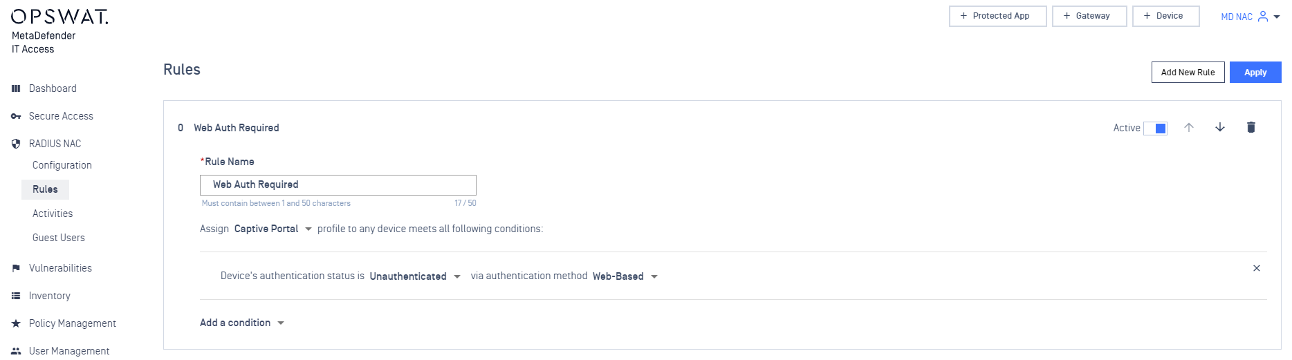This screenshot has height=360, width=1292.
Task: Delete the Web Auth Required rule
Action: (x=1251, y=127)
